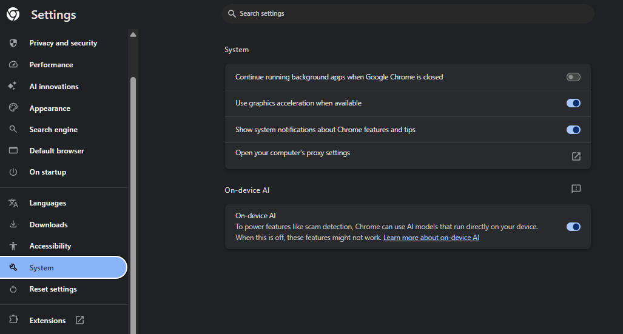Click the Settings page title
This screenshot has height=334, width=623.
53,15
